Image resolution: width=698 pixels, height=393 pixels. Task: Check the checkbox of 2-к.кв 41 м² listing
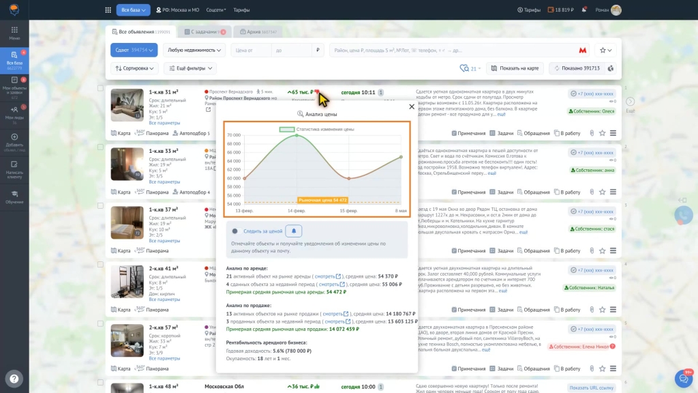point(100,265)
